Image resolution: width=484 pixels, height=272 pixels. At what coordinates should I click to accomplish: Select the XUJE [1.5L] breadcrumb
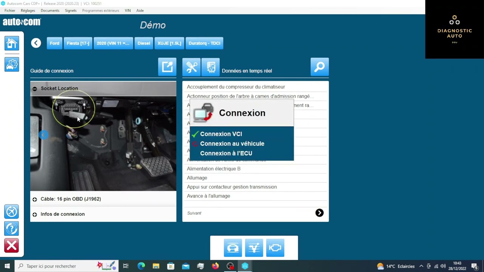coord(169,43)
